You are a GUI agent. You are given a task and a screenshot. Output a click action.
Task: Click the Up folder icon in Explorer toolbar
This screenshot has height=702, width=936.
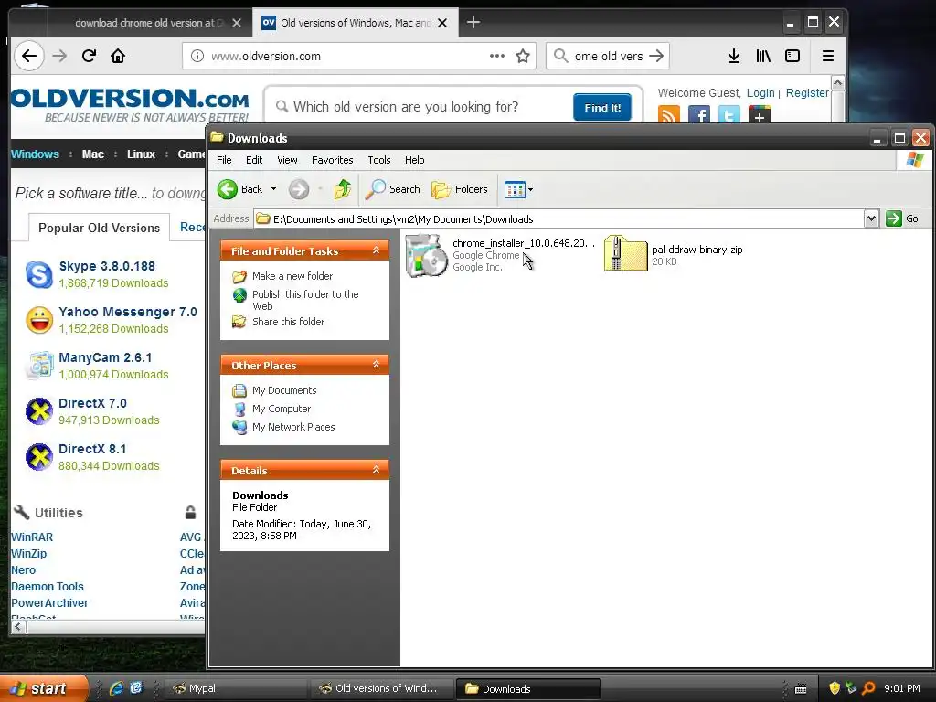(342, 189)
